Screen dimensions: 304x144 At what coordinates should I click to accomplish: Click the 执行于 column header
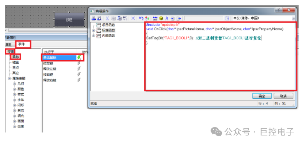pyautogui.click(x=59, y=52)
